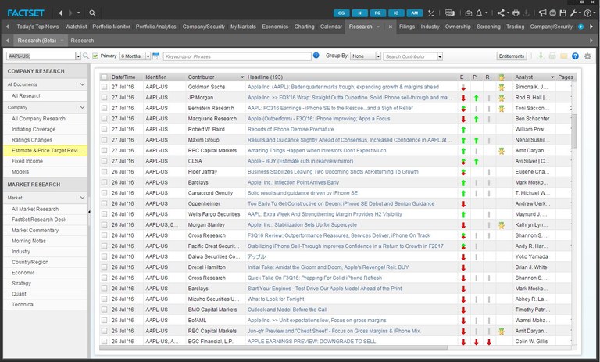Switch to the Filings tab
600x362 pixels.
407,27
